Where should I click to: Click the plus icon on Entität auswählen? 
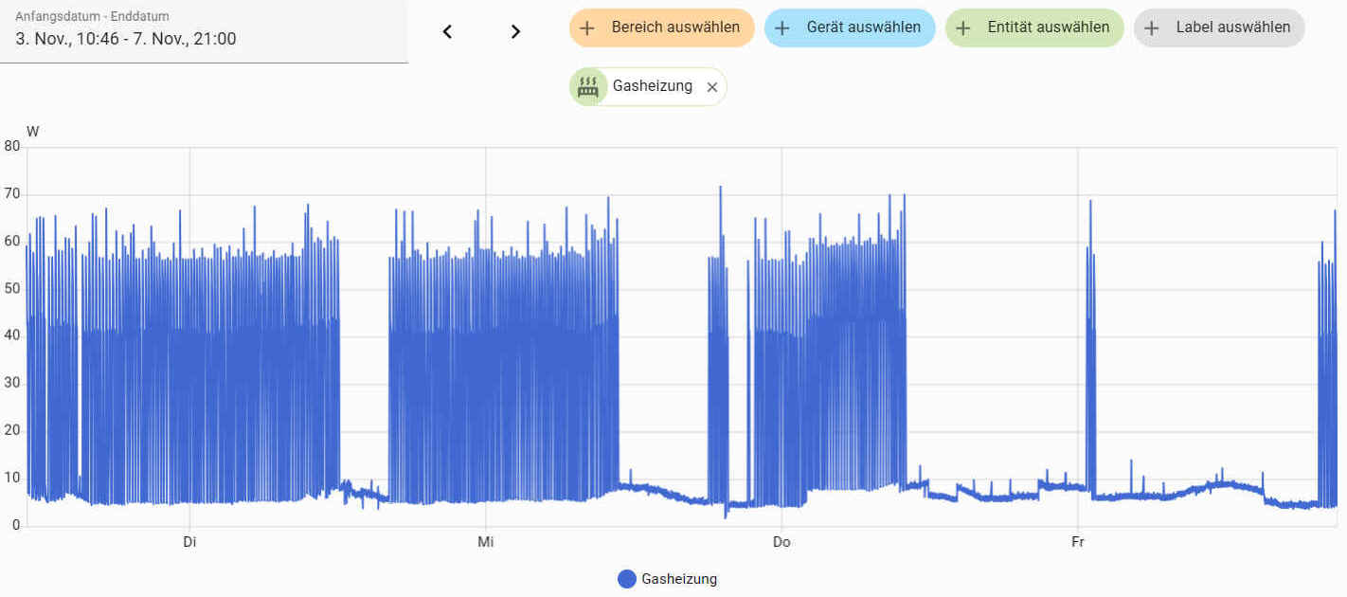pos(963,27)
